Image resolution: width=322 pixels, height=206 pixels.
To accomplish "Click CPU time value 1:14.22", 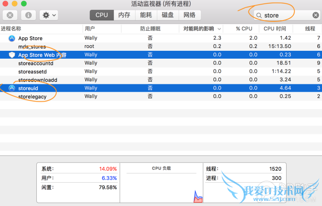I will [281, 71].
